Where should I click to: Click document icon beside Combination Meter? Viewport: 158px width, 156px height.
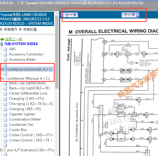click(5, 120)
